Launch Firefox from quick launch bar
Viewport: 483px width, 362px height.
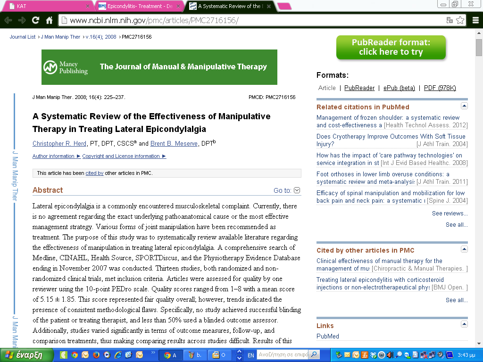96,355
